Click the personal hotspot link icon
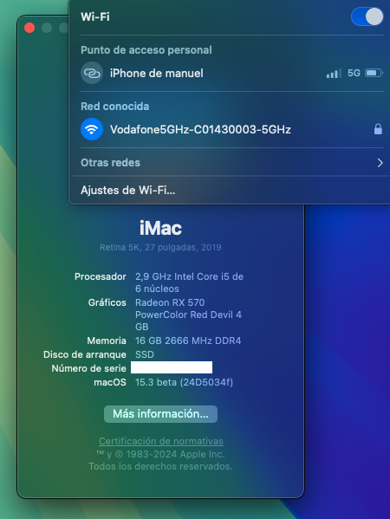 tap(92, 73)
